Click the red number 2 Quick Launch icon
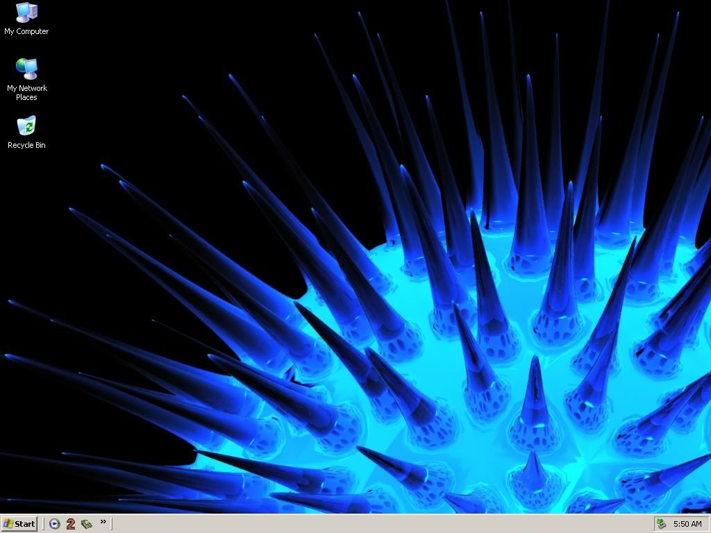The height and width of the screenshot is (533, 711). pyautogui.click(x=70, y=524)
